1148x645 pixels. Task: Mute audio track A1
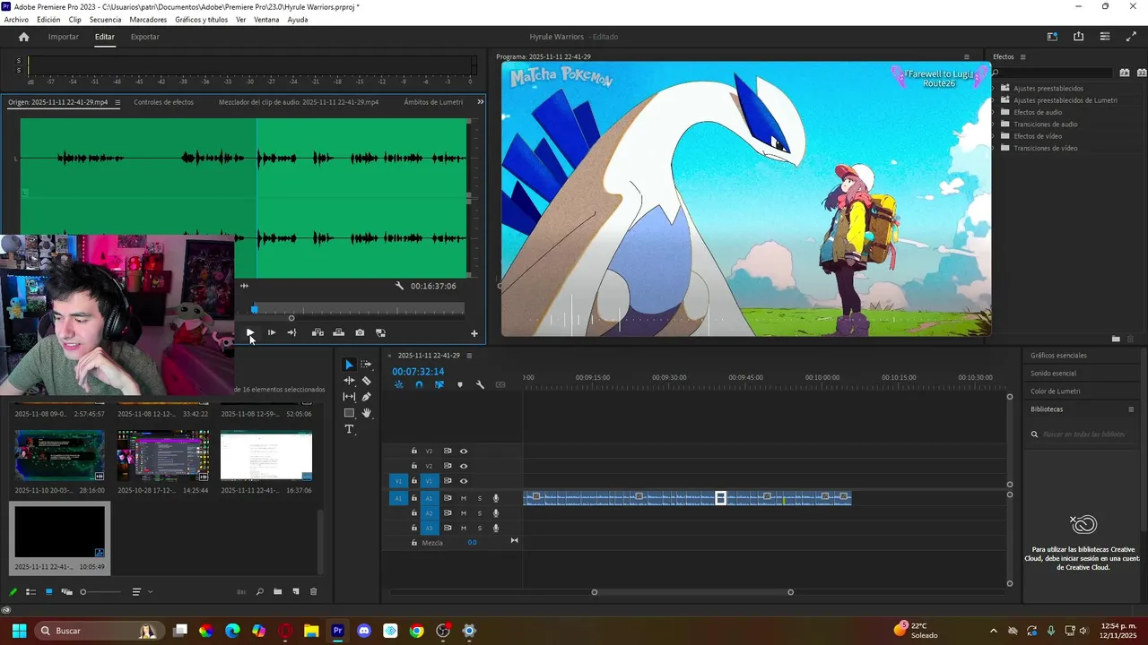tap(464, 498)
